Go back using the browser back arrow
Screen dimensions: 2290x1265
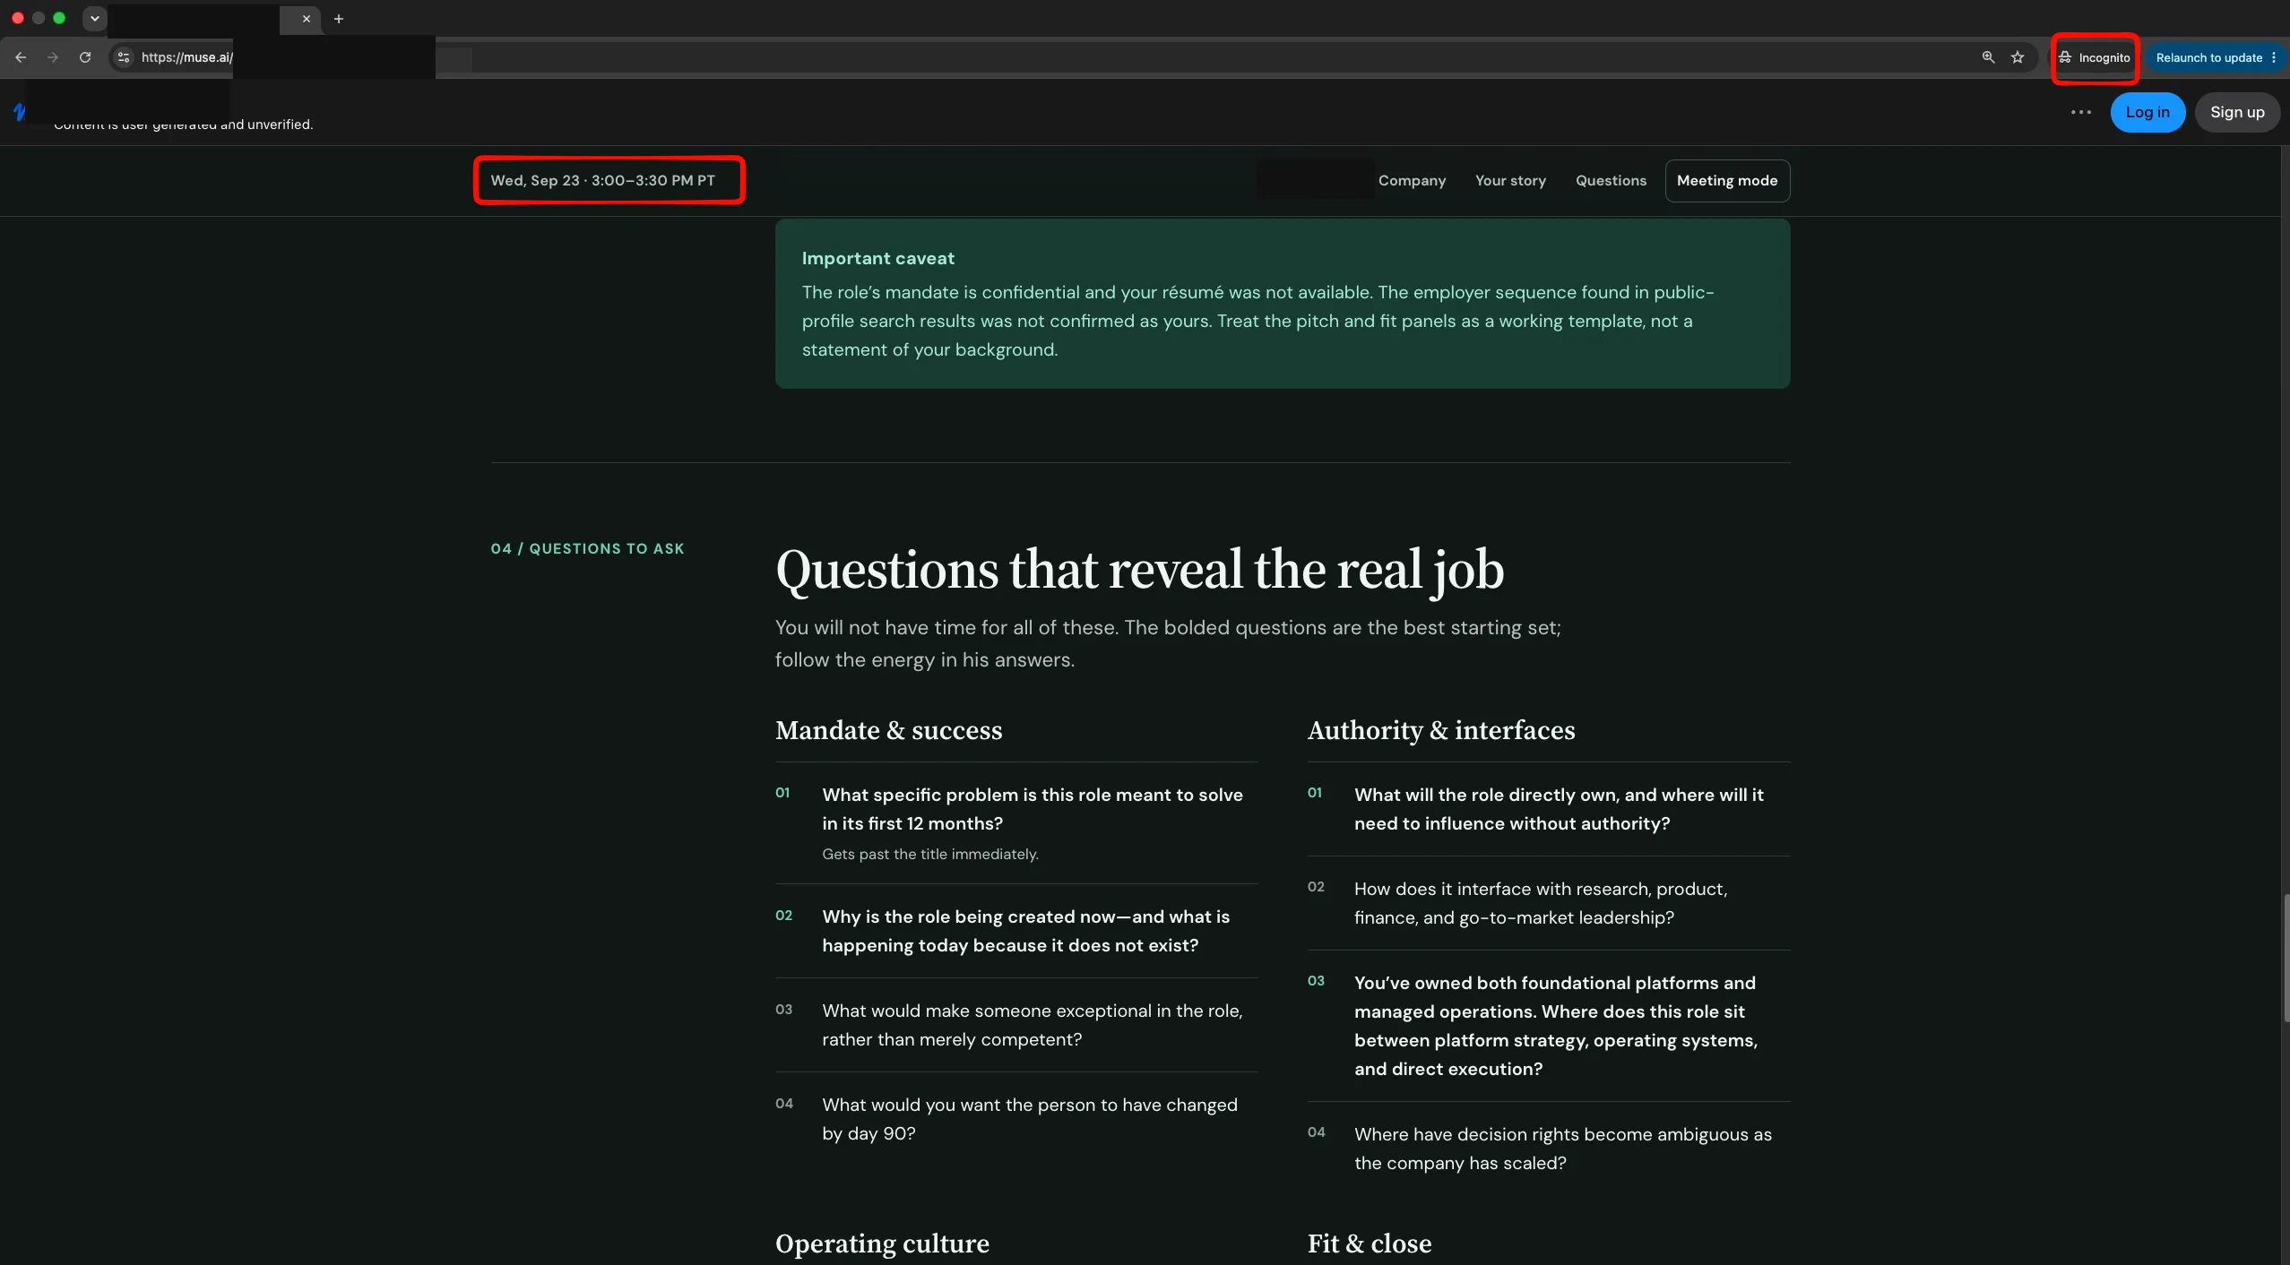click(x=21, y=57)
